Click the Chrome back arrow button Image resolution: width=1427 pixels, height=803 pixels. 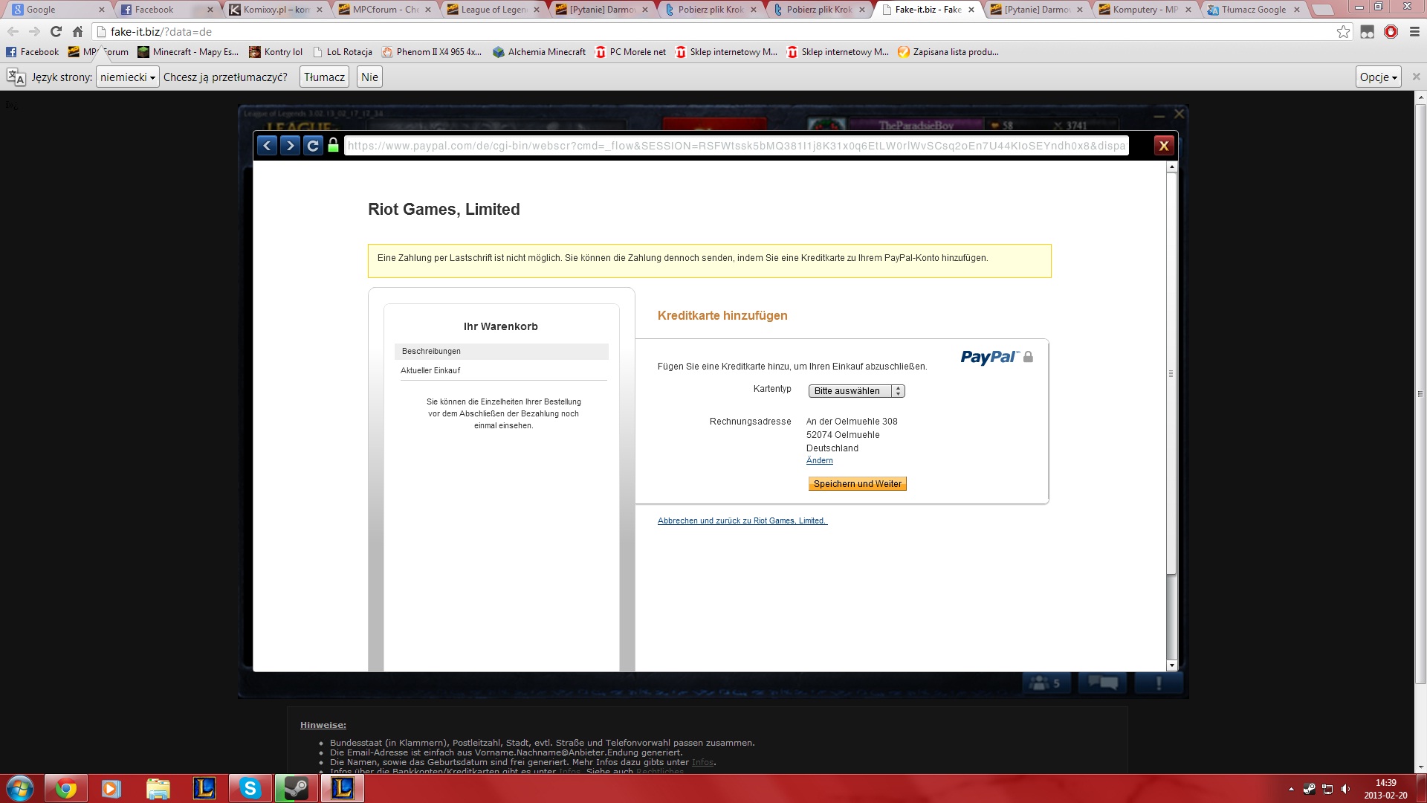[13, 32]
